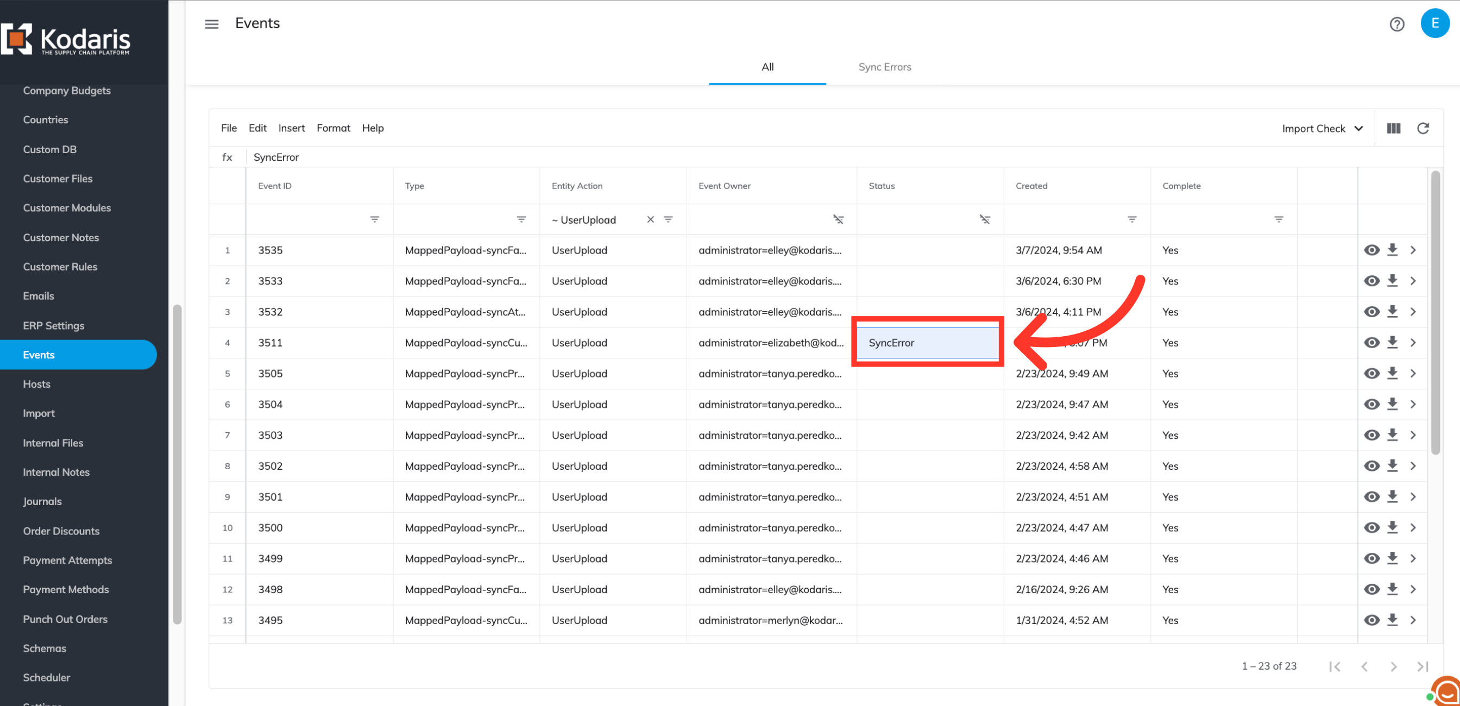Open the user avatar E menu

click(1434, 23)
